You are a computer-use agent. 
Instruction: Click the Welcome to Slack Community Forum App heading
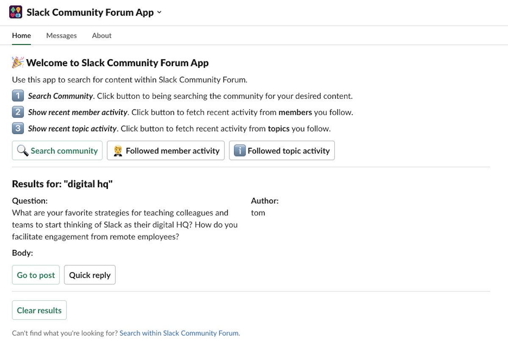tap(117, 63)
